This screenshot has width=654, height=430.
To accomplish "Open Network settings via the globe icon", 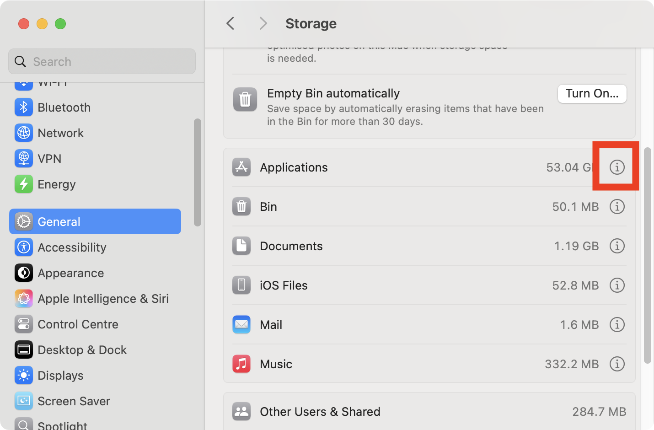I will (x=24, y=133).
